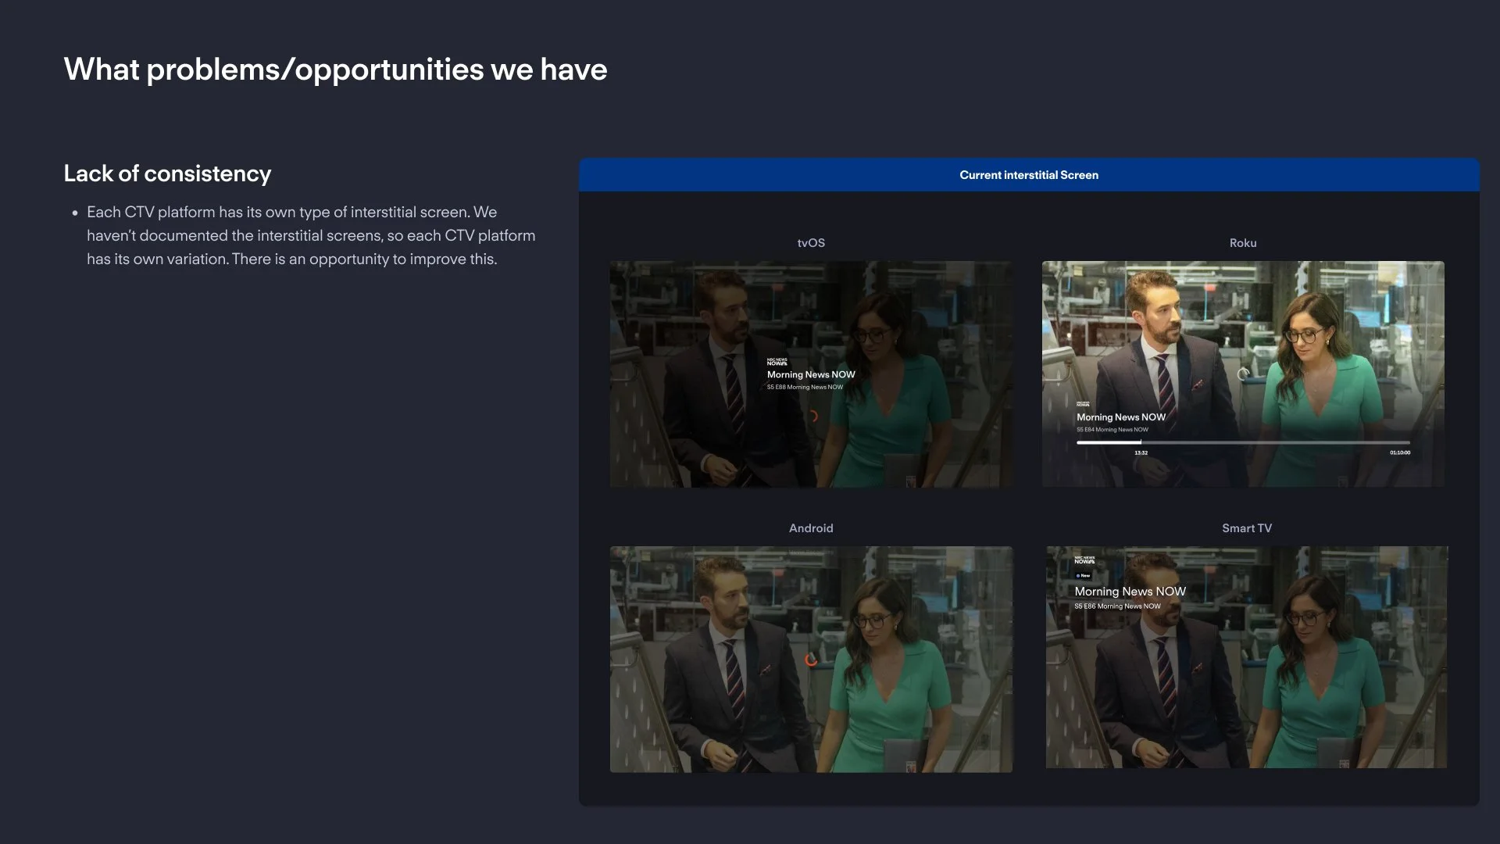This screenshot has height=844, width=1500.
Task: Click the 'Lack of consistency' heading
Action: click(x=167, y=173)
